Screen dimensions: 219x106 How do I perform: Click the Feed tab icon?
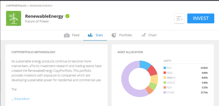(67, 35)
